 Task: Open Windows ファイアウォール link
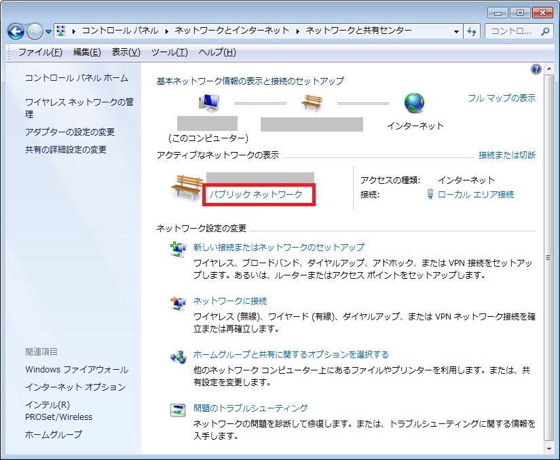pos(77,370)
